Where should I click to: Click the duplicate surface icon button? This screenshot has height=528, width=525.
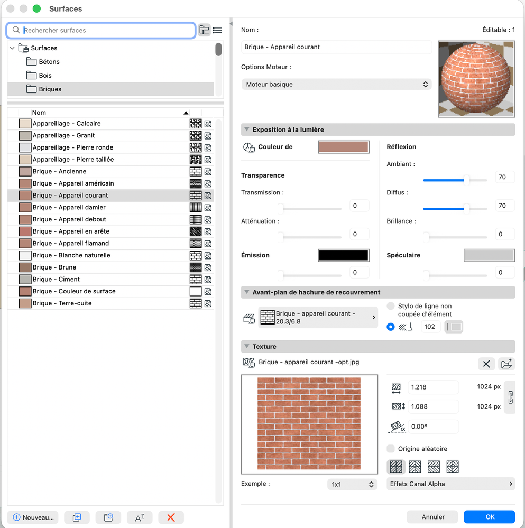pos(77,517)
